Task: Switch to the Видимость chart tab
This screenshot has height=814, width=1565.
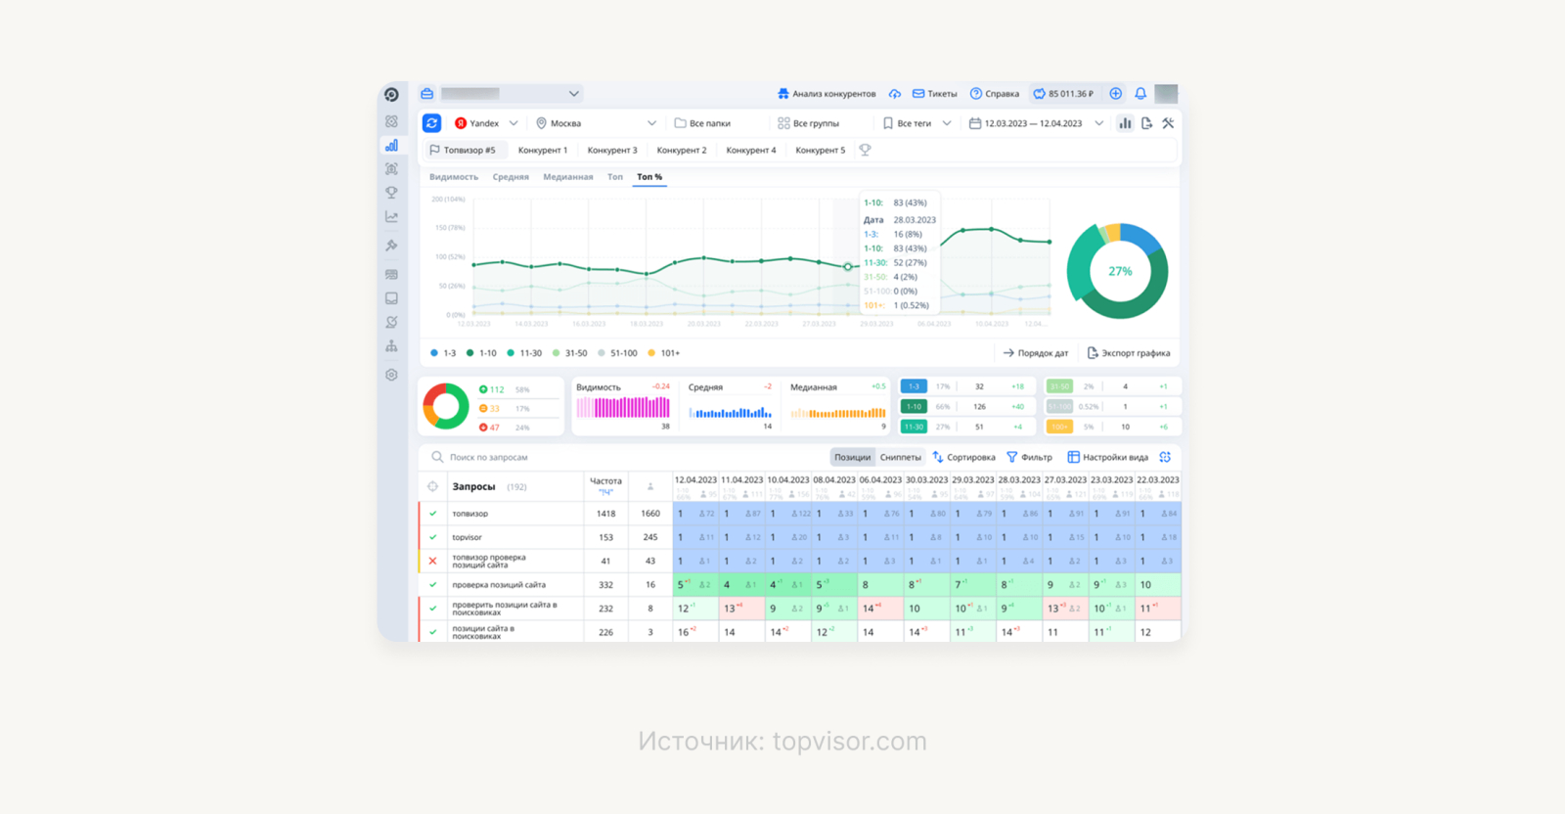Action: coord(453,177)
